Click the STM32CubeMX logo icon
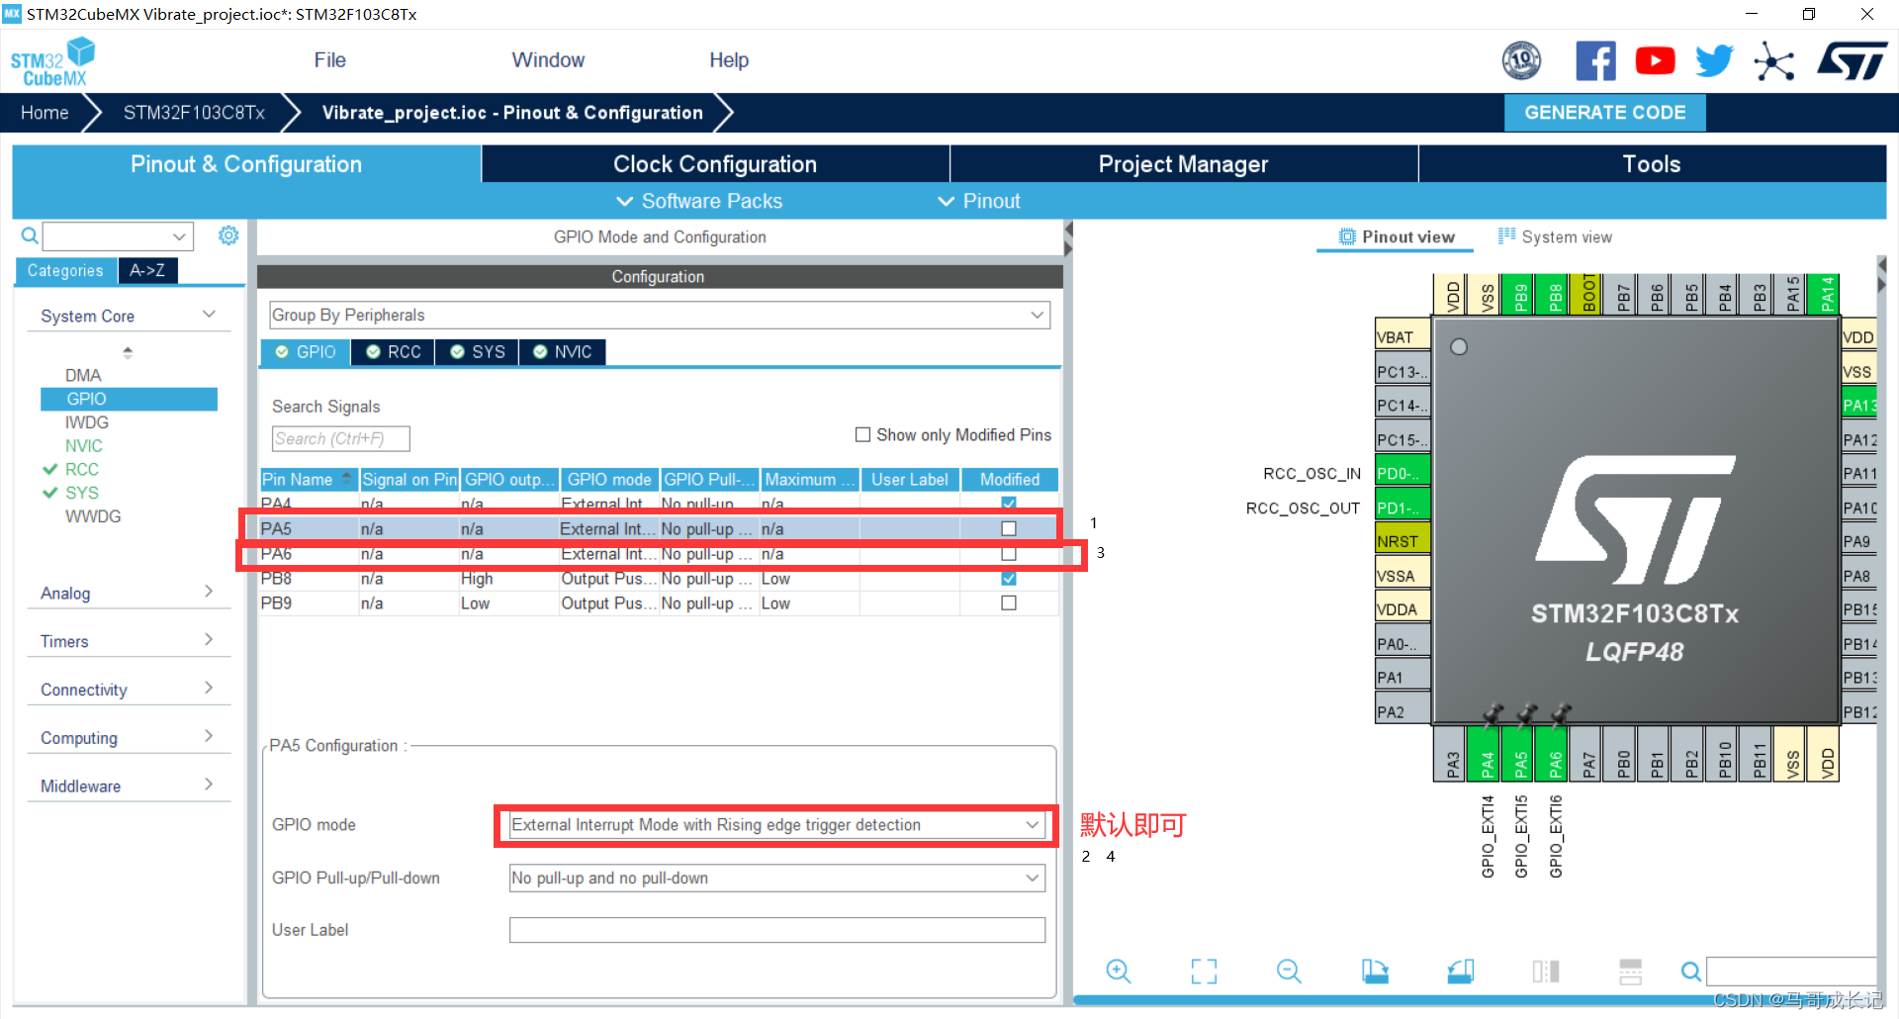Screen dimensions: 1899x1019 pyautogui.click(x=53, y=61)
